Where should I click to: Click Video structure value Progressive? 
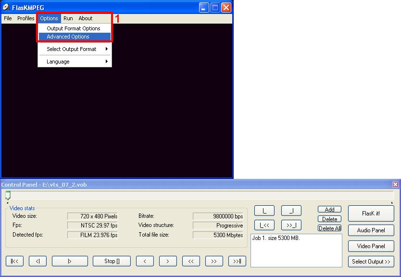pos(218,226)
